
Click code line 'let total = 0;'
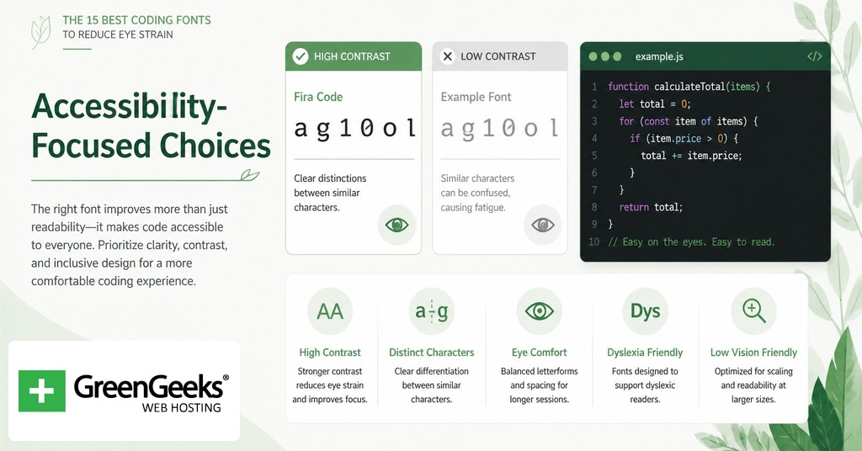point(655,103)
